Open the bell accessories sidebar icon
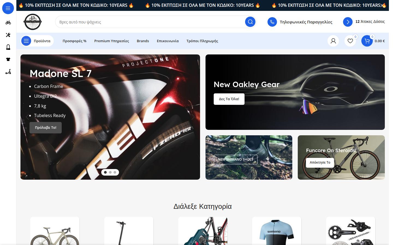The width and height of the screenshot is (393, 245). coord(8,47)
